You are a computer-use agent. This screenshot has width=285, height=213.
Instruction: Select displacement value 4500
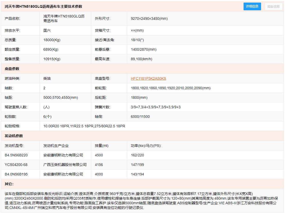99,155
